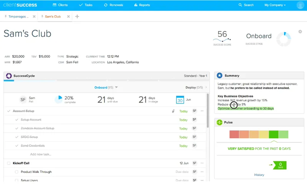The image size is (307, 184).
Task: Open the ClientSuccess logo home
Action: (20, 5)
